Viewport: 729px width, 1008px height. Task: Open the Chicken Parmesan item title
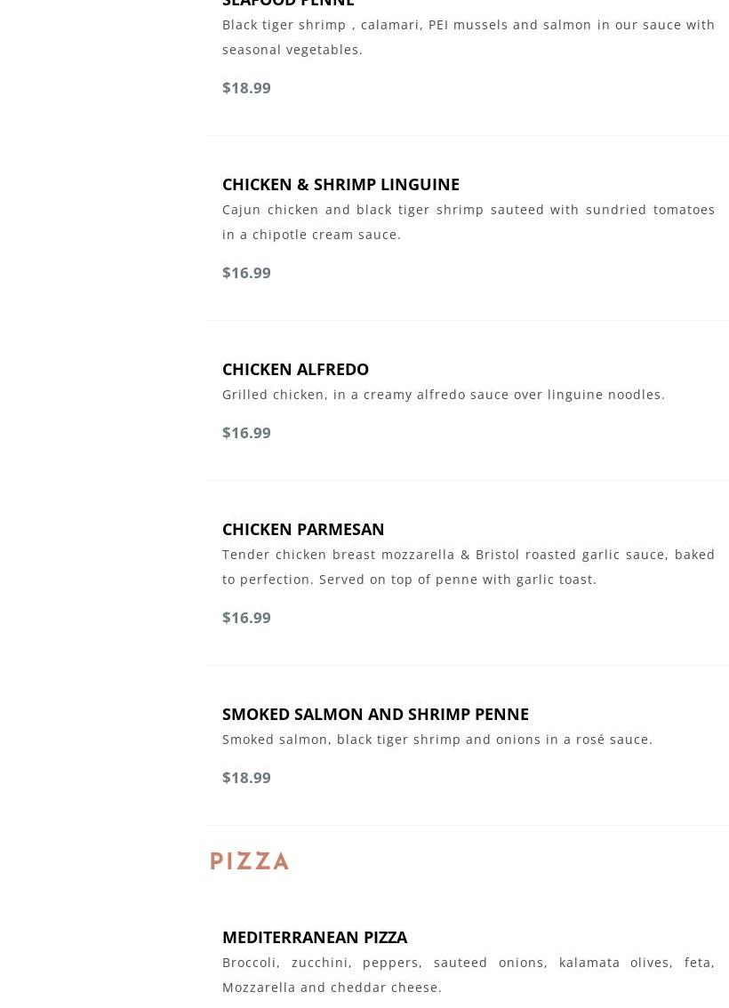[303, 529]
